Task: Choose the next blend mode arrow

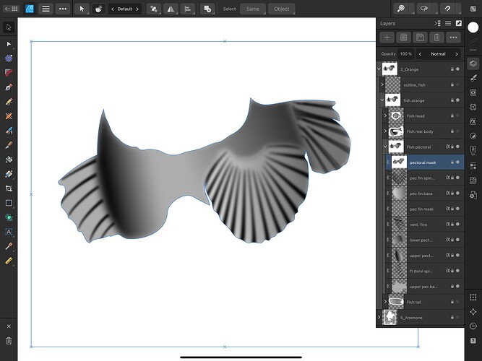Action: (x=457, y=53)
